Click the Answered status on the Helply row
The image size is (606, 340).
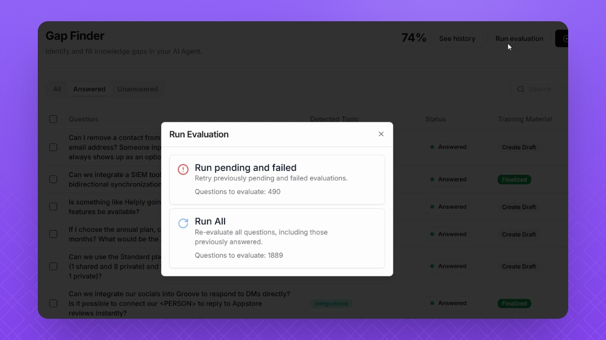(x=448, y=207)
